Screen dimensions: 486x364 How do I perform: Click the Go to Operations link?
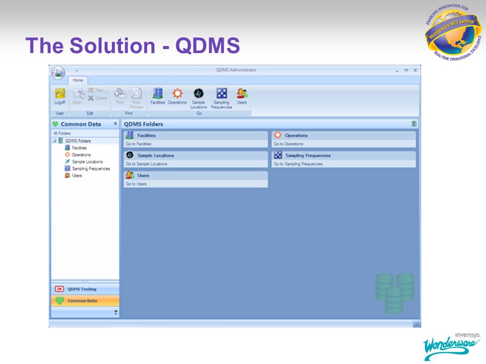coord(289,144)
